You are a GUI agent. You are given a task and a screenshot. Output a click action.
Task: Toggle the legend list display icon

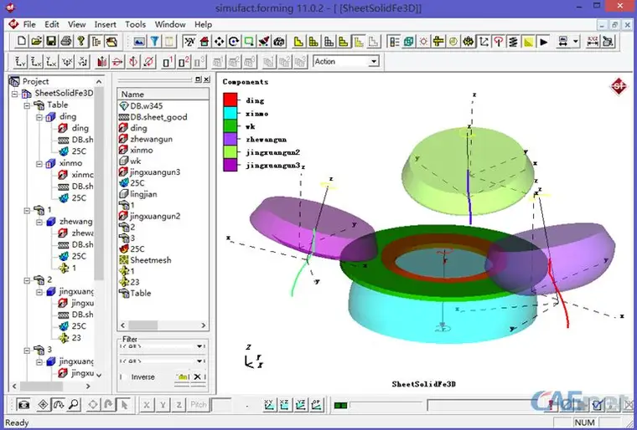pyautogui.click(x=394, y=41)
